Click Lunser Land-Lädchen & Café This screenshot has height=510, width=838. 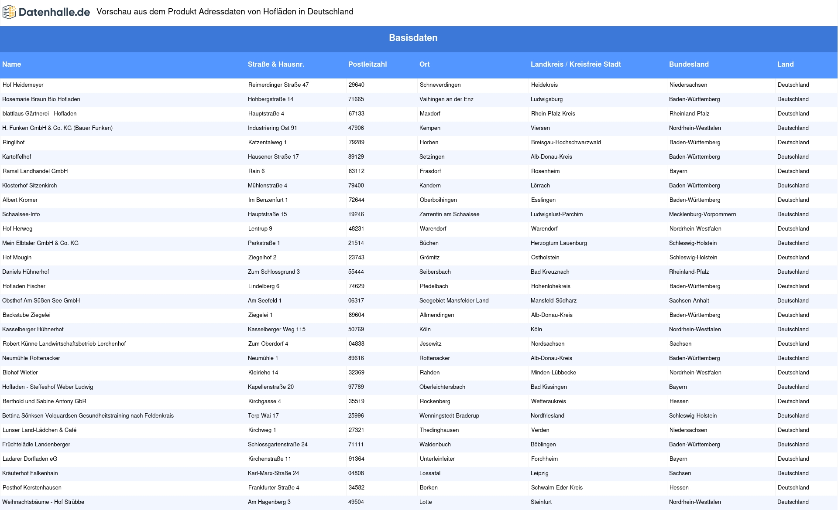39,430
